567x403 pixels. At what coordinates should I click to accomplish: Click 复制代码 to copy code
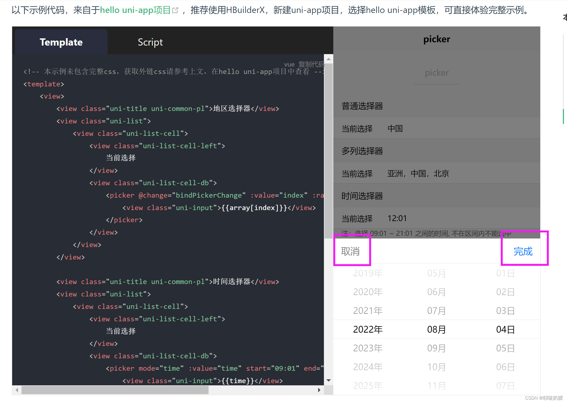[311, 64]
